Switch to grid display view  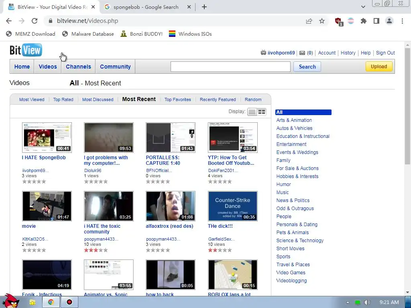[262, 112]
